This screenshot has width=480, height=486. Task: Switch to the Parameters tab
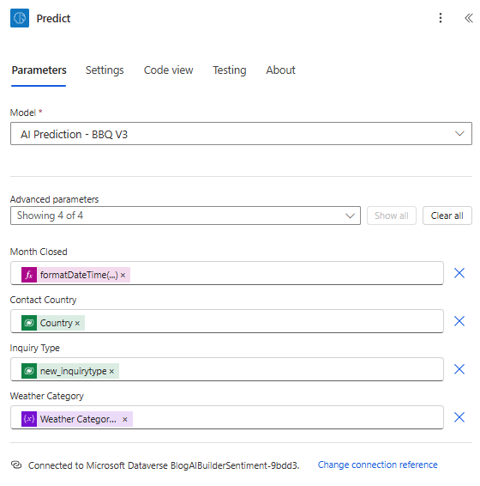coord(39,70)
